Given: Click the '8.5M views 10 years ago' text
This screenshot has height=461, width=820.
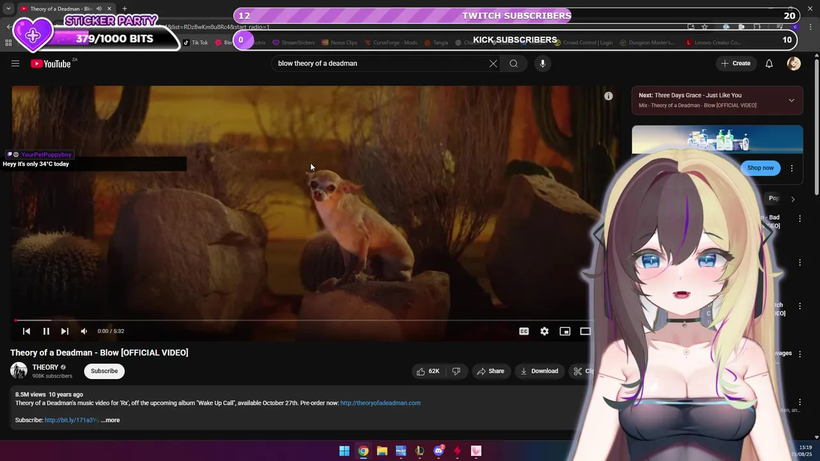Looking at the screenshot, I should click(x=49, y=394).
